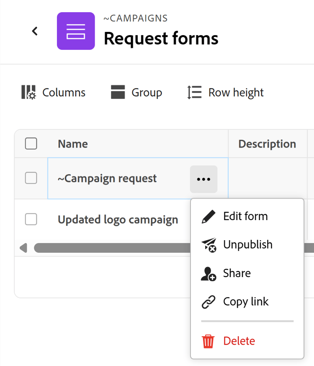Screen dimensions: 314x366
Task: Click the purple Request forms icon
Action: coord(76,31)
